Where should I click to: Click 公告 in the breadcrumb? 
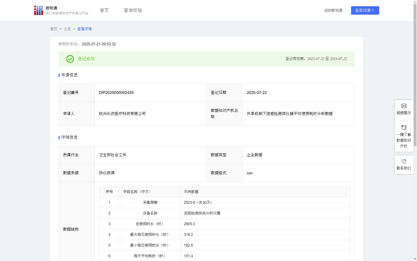click(x=67, y=29)
